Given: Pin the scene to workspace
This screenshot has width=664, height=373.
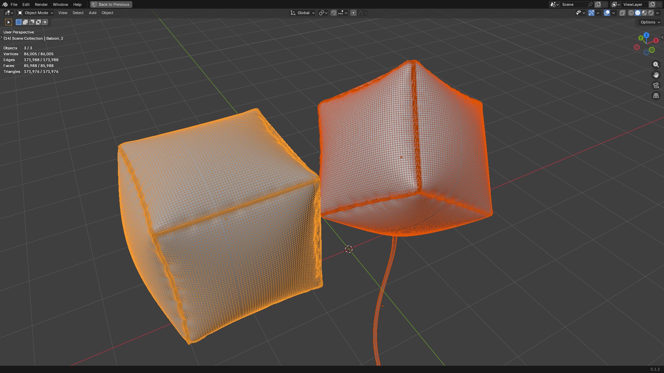Looking at the screenshot, I should click(590, 4).
